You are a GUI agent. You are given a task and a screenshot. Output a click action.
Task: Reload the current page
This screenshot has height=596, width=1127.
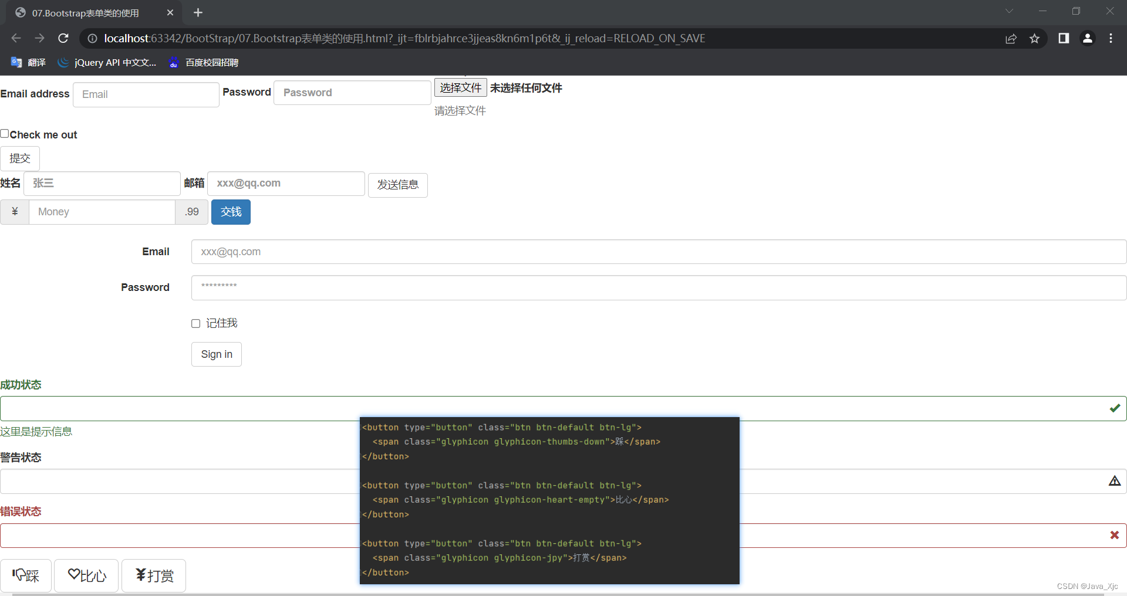pyautogui.click(x=63, y=38)
